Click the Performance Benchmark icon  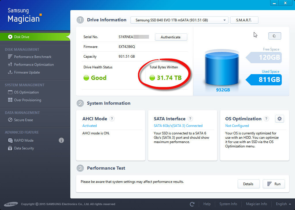point(10,57)
